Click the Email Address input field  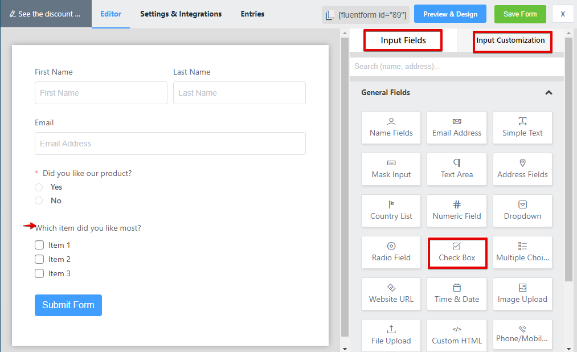point(170,144)
